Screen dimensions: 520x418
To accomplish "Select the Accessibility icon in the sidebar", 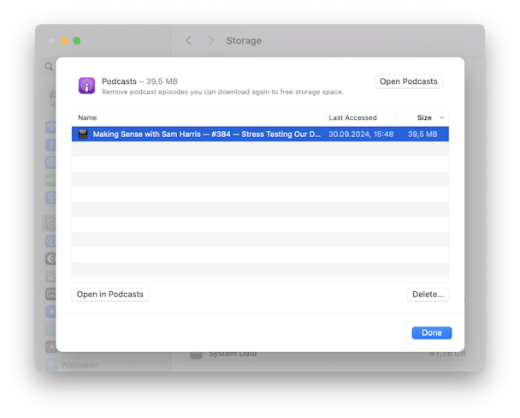I will point(50,241).
